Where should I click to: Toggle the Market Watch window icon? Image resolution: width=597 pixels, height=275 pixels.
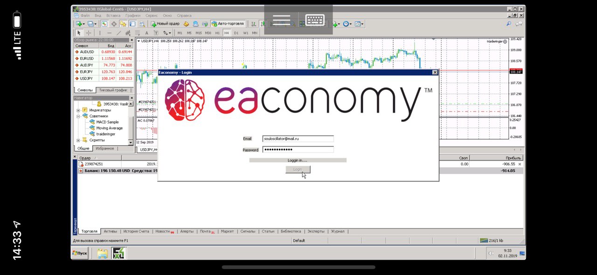104,24
